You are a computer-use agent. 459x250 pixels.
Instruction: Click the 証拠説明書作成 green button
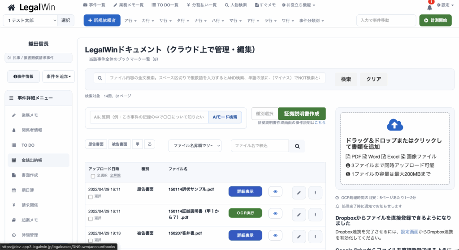[302, 114]
